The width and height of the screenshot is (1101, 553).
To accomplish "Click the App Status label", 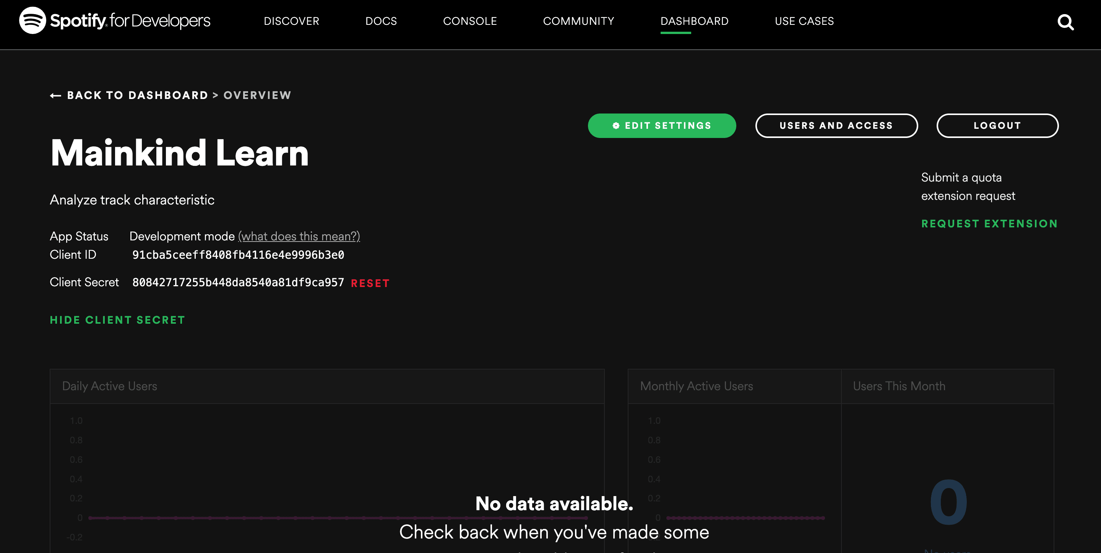I will click(79, 236).
